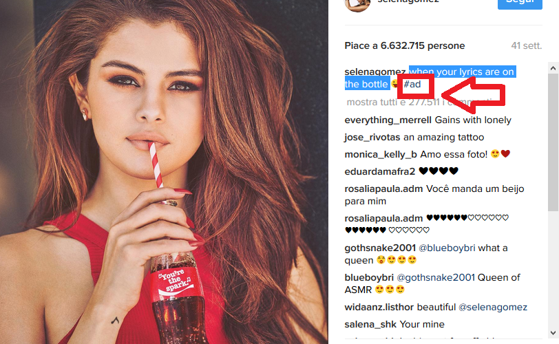
Task: Open the #ad hashtag link
Action: coord(412,85)
